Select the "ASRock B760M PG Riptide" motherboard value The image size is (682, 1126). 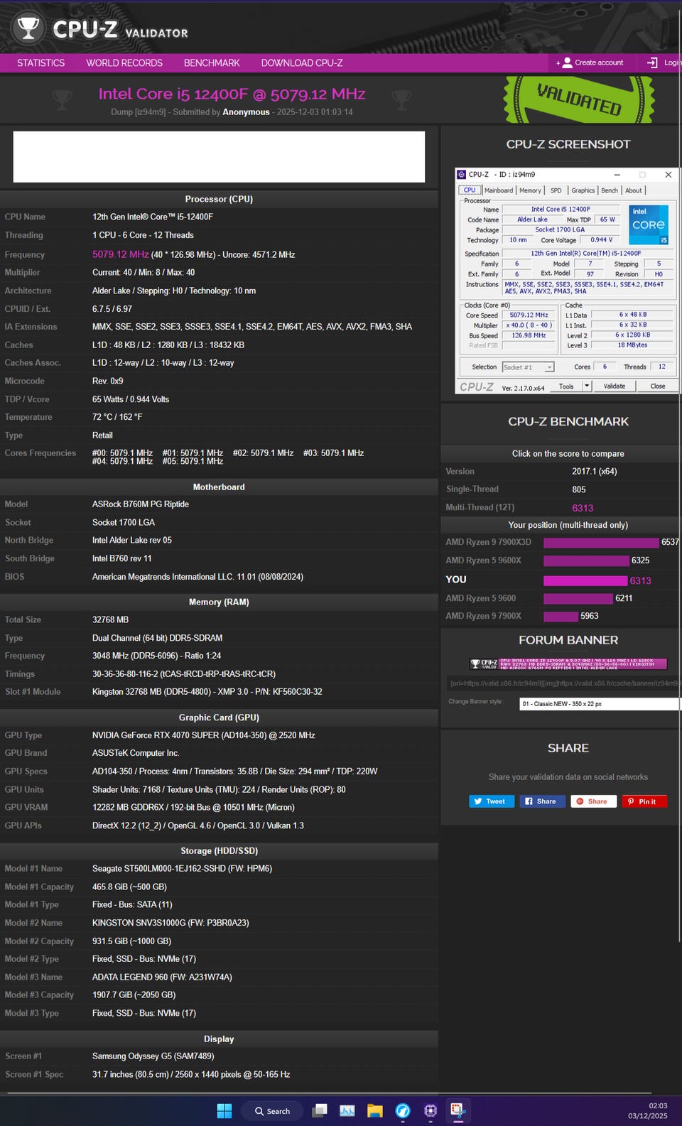pos(141,504)
